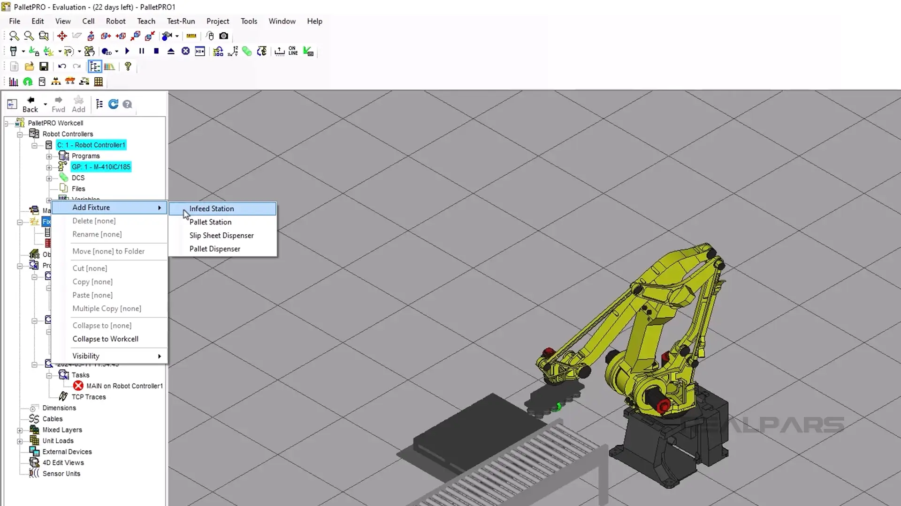Undo the last action
901x506 pixels.
tap(62, 67)
